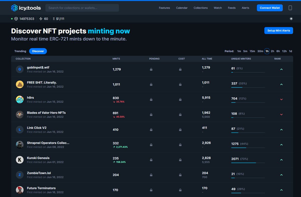Click cost lock icon for FREE SHIT. Literally.
Viewport: 301px width, 197px height.
(180, 84)
